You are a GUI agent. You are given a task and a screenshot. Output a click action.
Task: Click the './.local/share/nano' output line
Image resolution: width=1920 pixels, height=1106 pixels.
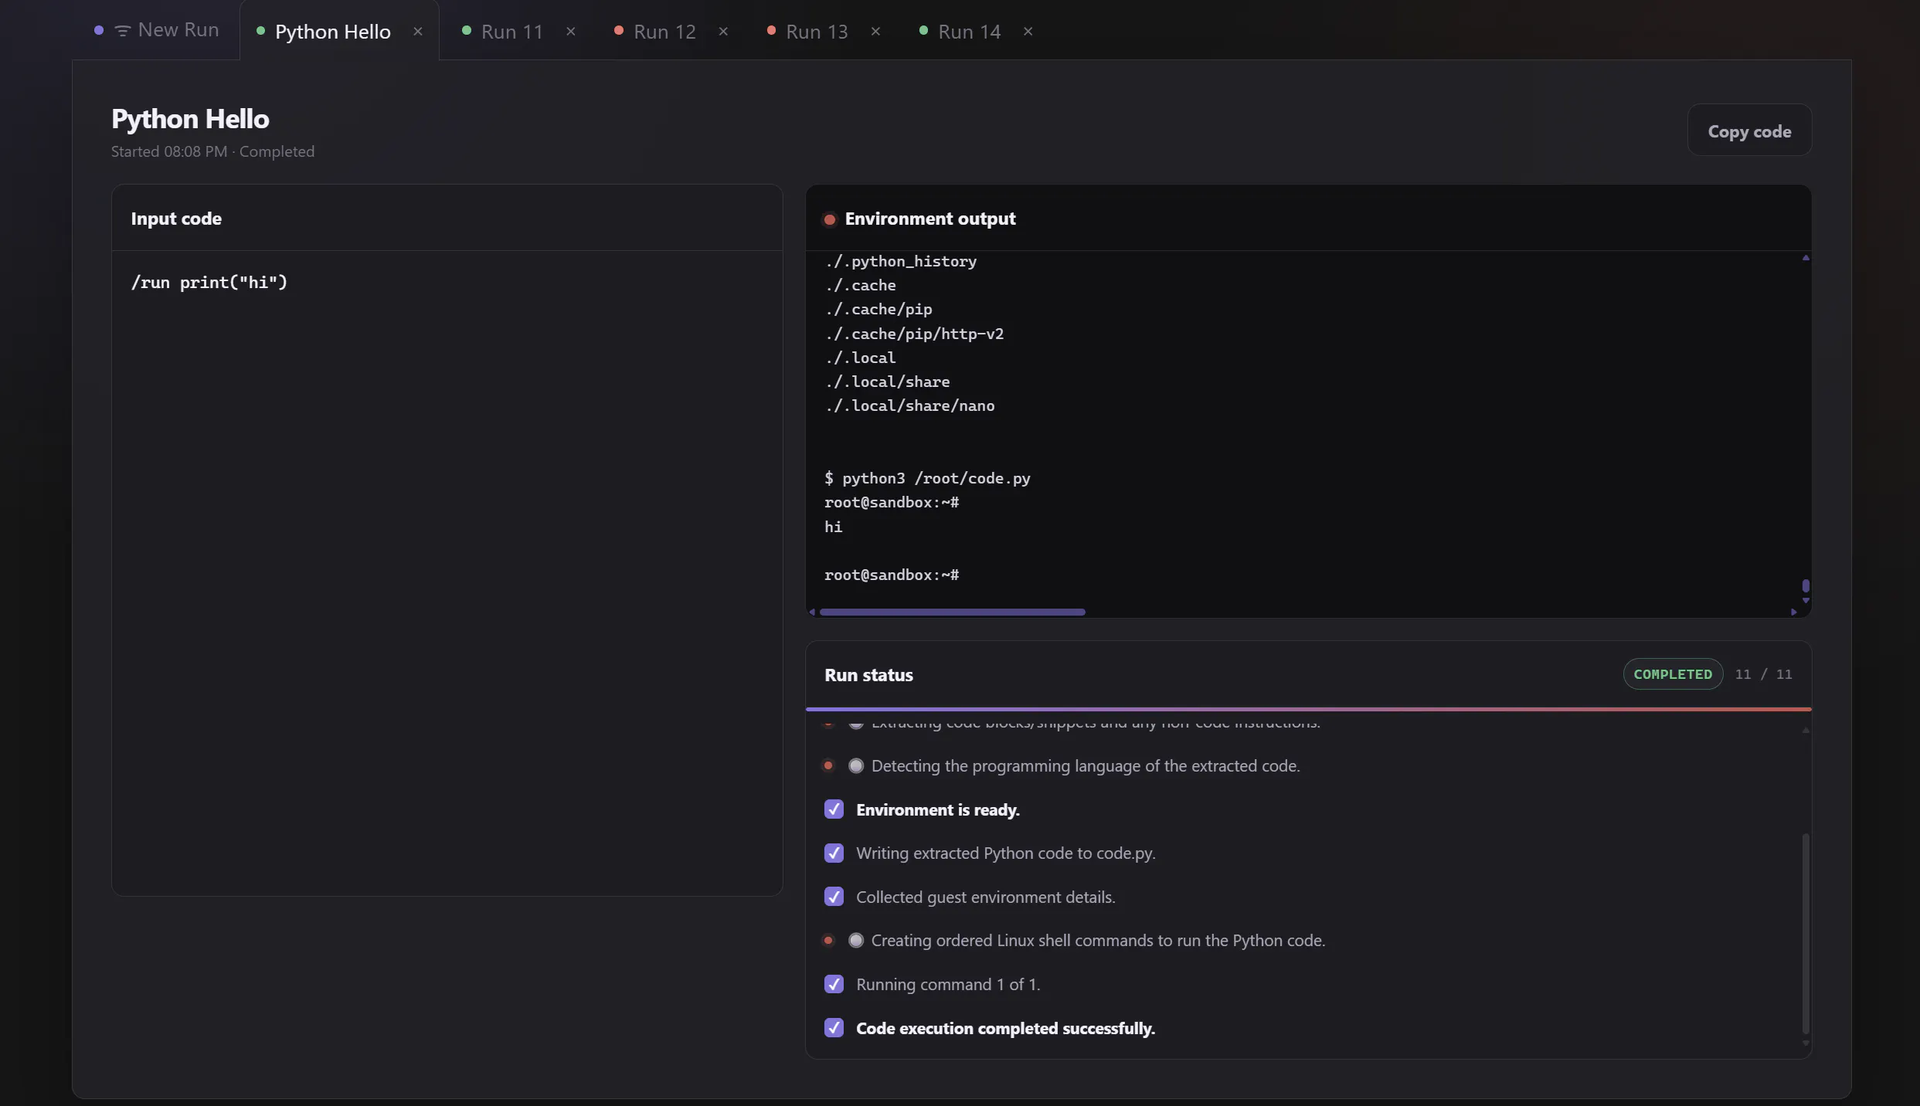click(909, 406)
